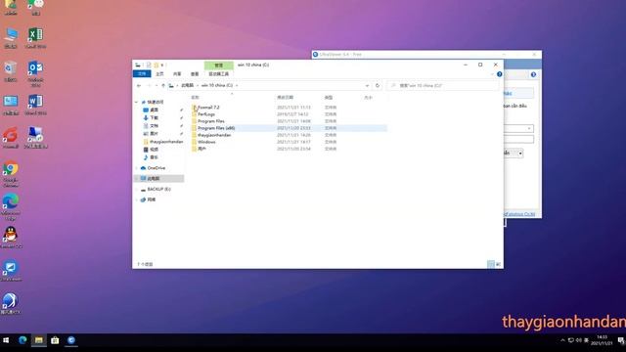Open the recent locations dropdown arrow
The height and width of the screenshot is (352, 626).
click(x=156, y=85)
